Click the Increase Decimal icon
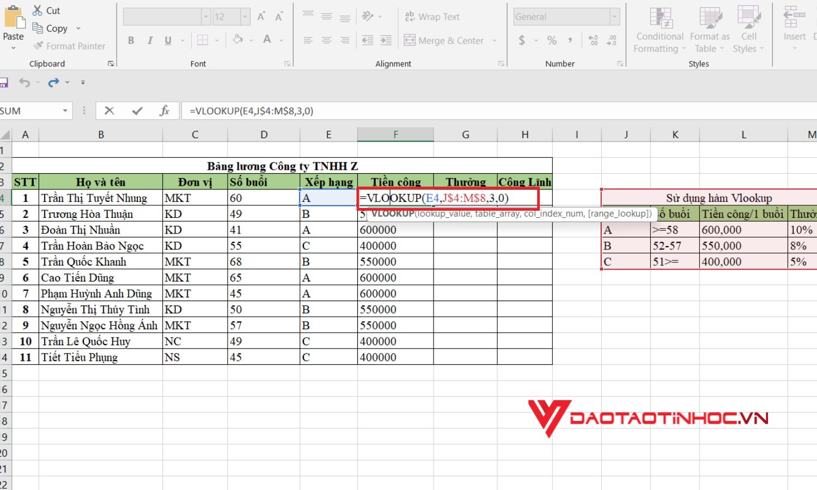The width and height of the screenshot is (817, 490). 593,40
